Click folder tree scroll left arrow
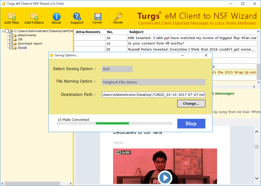261x186 pixels. tap(2, 183)
